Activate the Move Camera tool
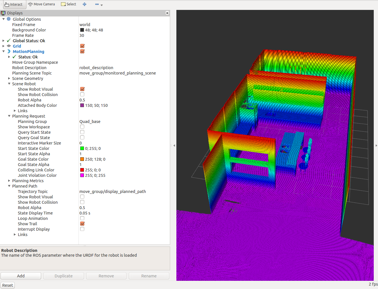Screen dimensions: 378x289 pyautogui.click(x=41, y=4)
